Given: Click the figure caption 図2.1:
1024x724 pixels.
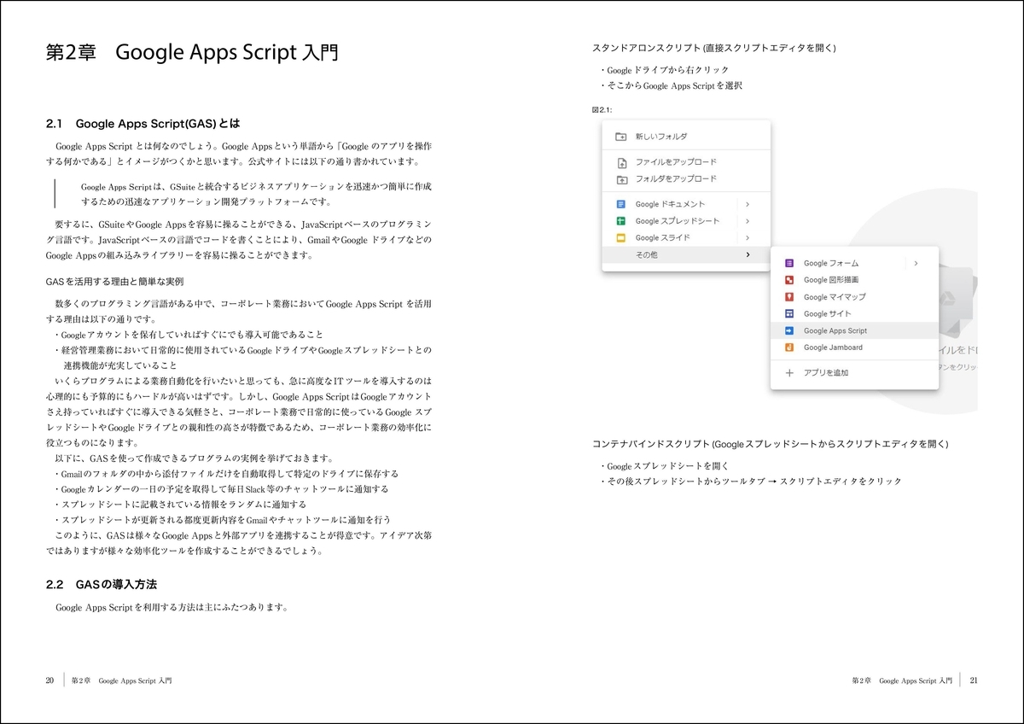Looking at the screenshot, I should 602,110.
